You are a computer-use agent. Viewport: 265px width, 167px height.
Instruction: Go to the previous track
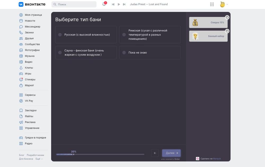pos(113,4)
